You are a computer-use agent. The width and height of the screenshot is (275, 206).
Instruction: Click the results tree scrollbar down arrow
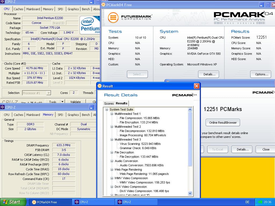[190, 193]
